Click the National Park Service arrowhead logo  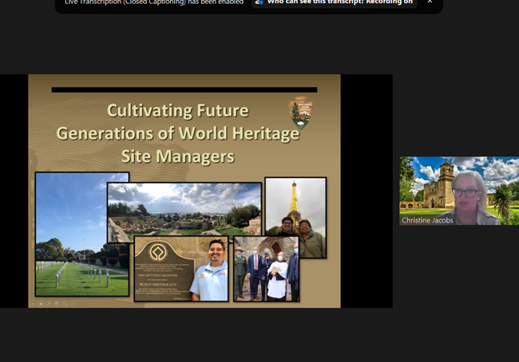coord(300,112)
